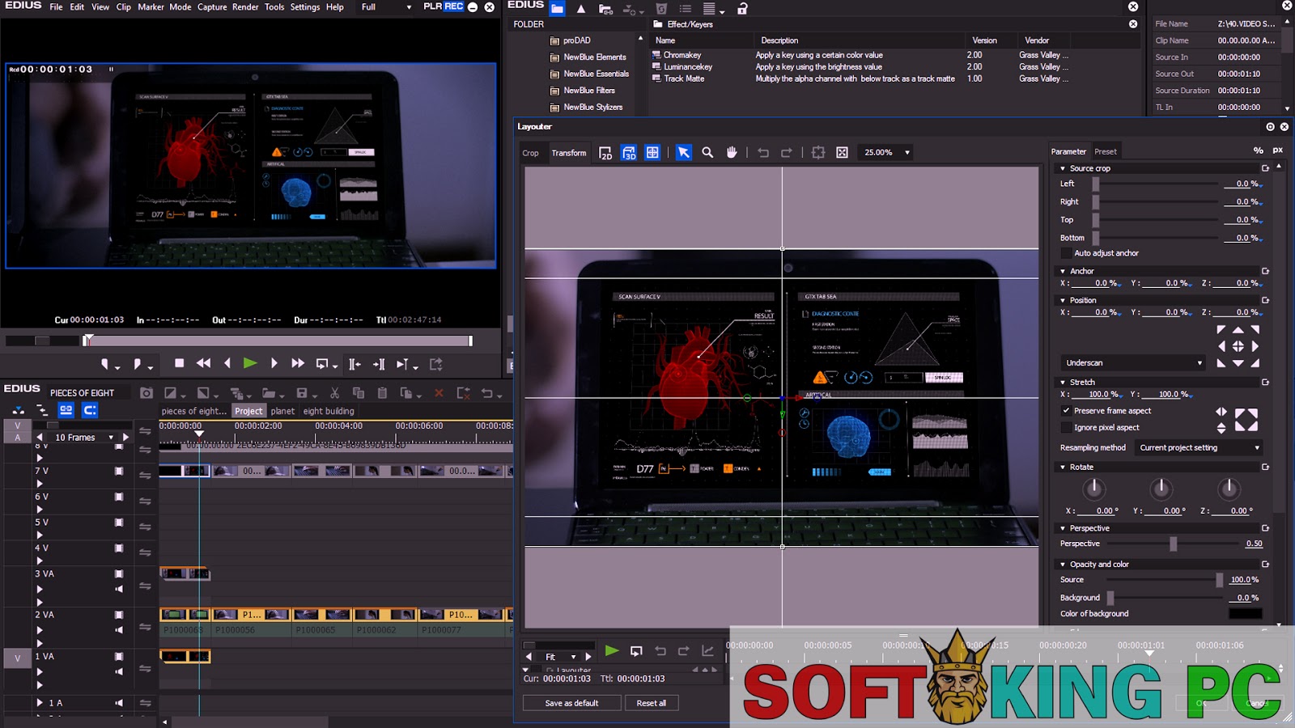Click the redo arrow in Layouter toolbar
1295x728 pixels.
pos(787,152)
